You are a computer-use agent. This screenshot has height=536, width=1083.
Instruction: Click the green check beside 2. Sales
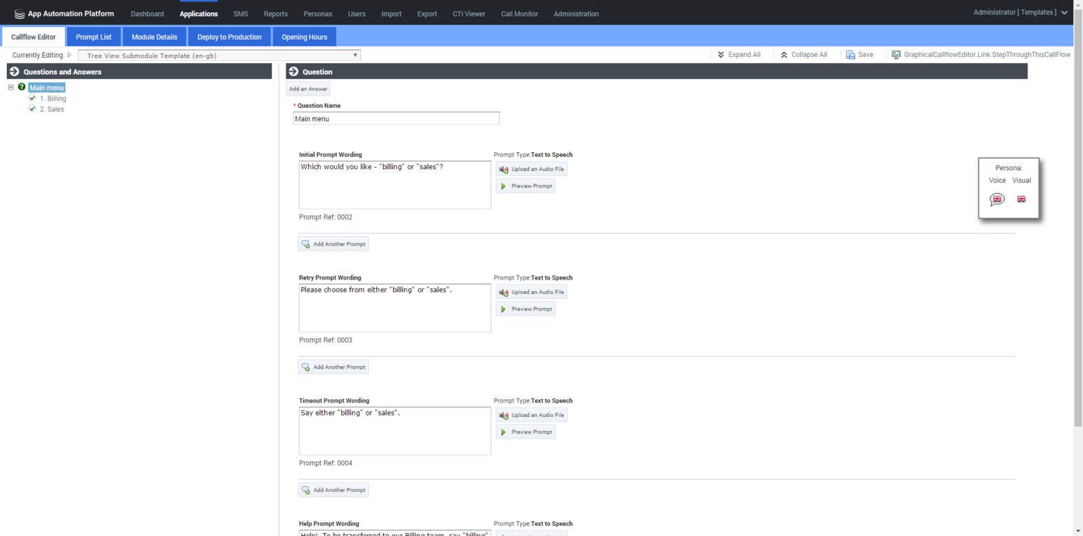(x=32, y=109)
